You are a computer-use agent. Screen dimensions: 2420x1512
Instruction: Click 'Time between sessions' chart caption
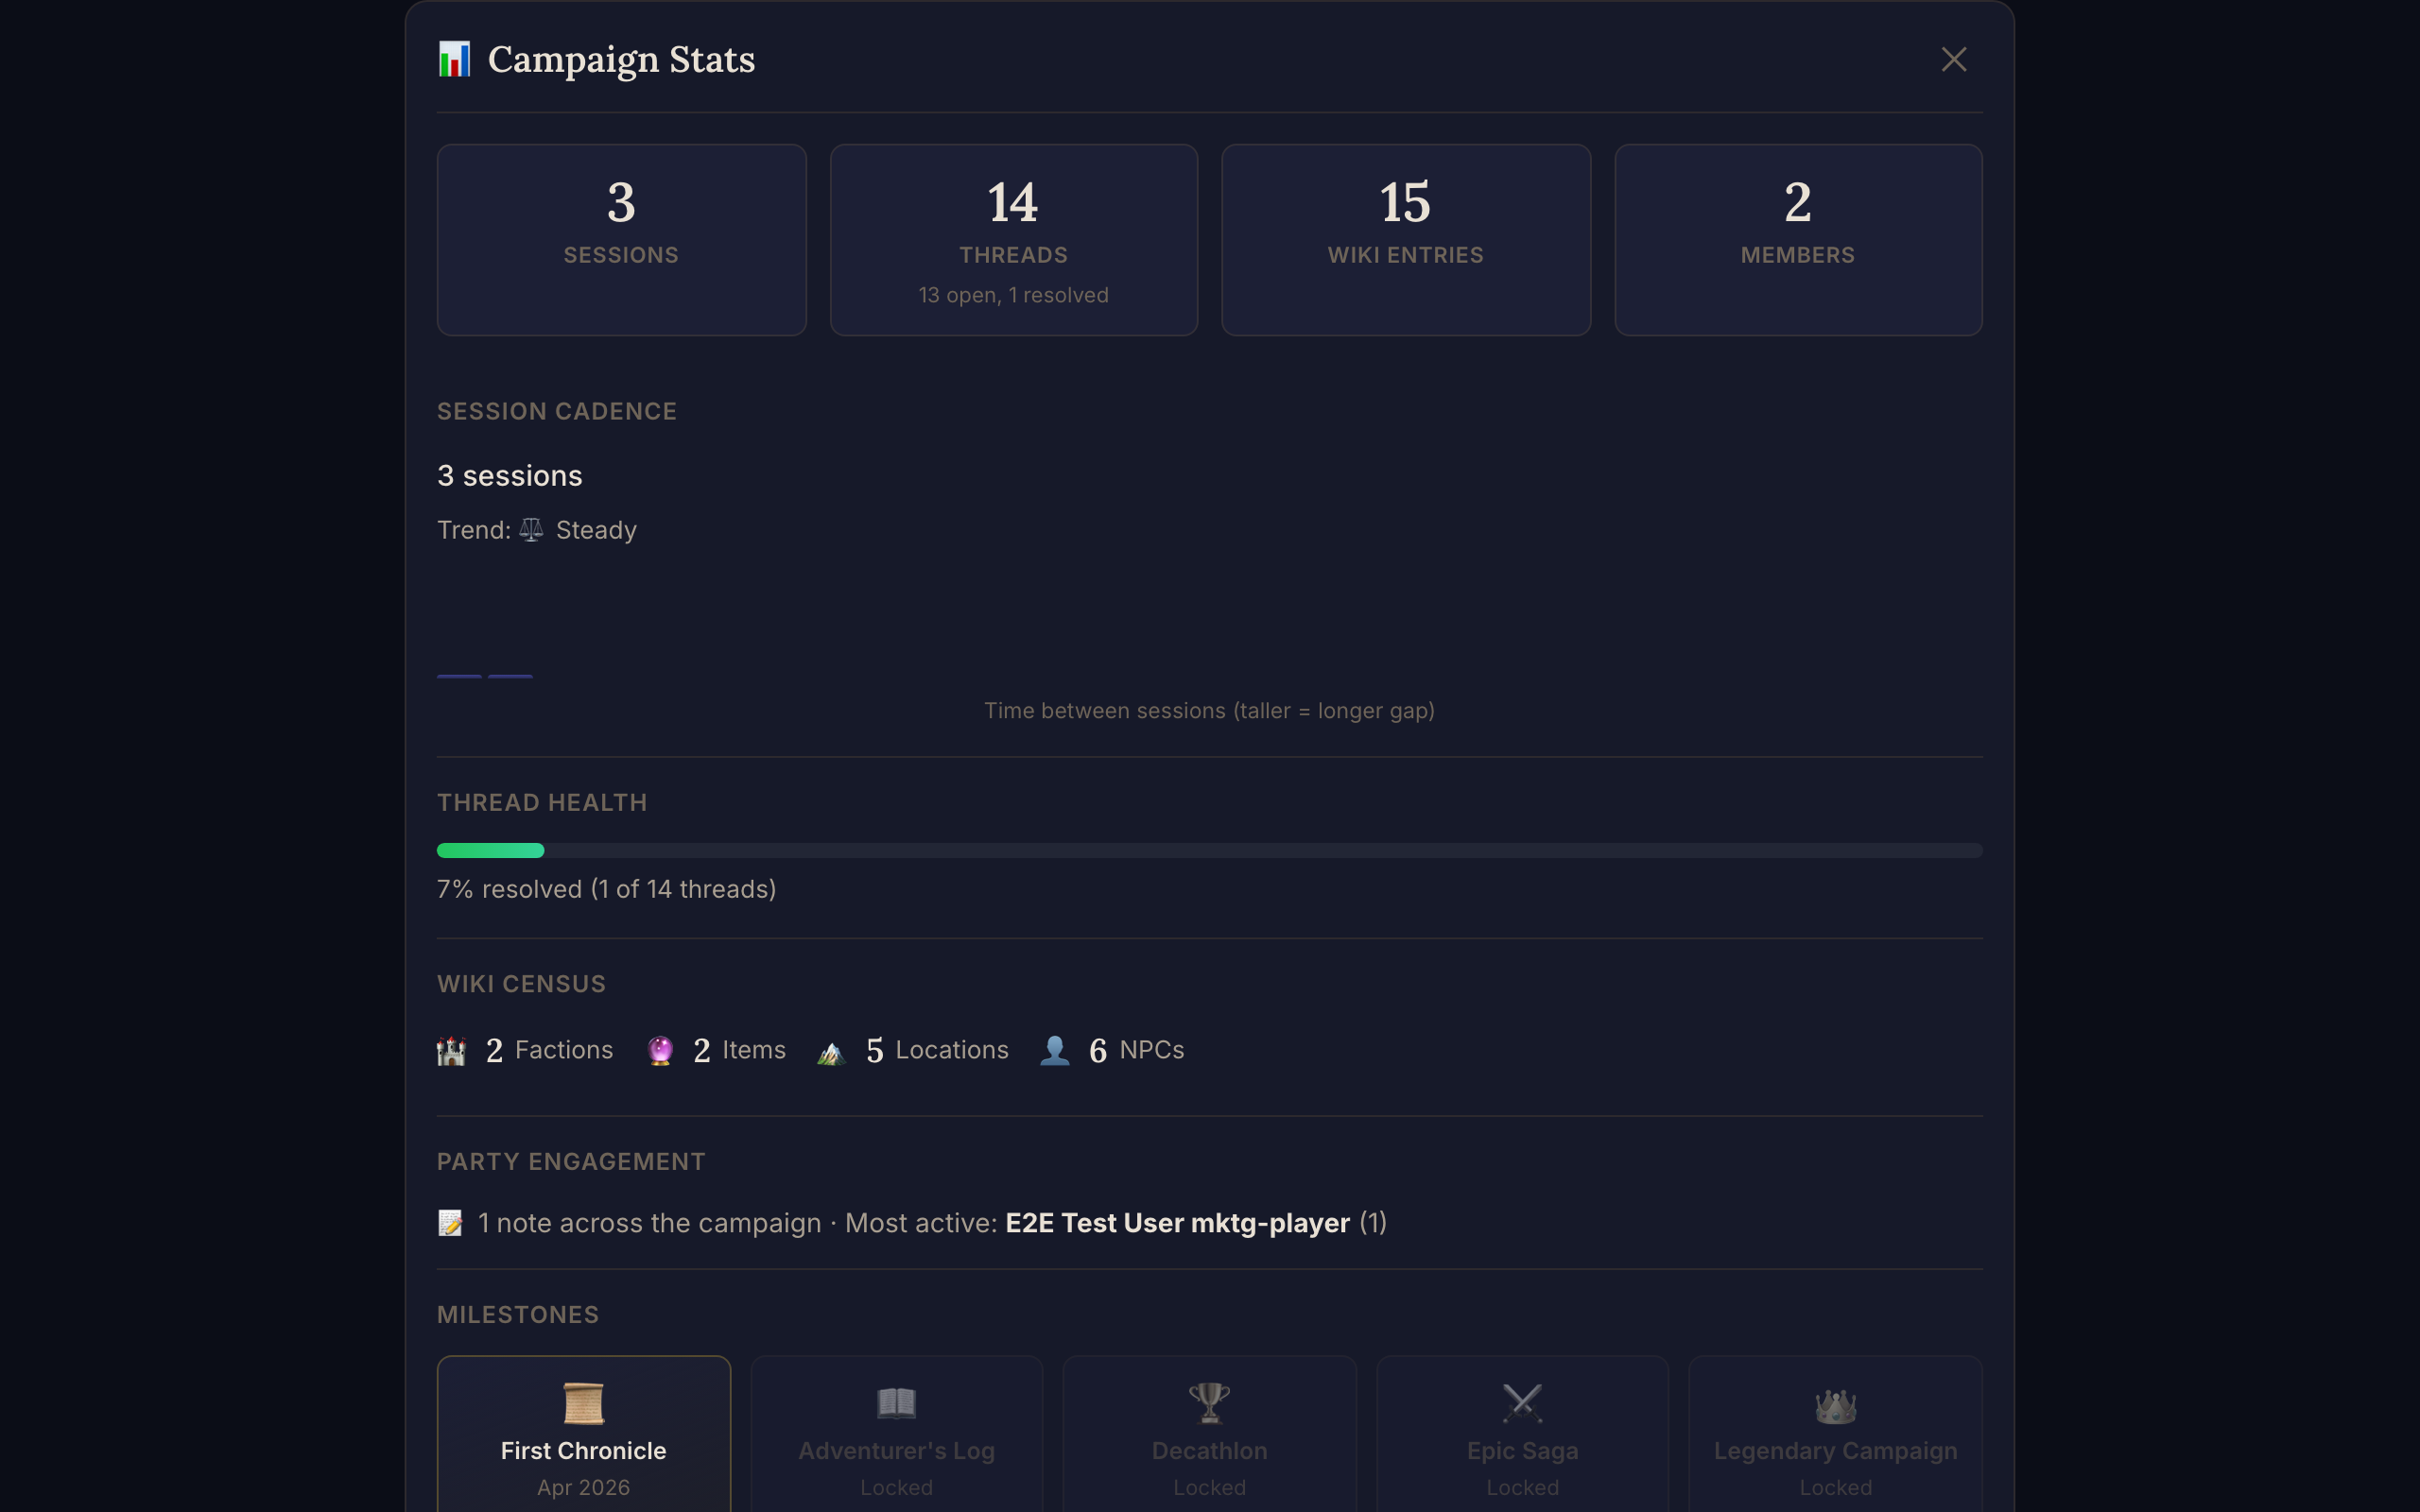point(1209,711)
